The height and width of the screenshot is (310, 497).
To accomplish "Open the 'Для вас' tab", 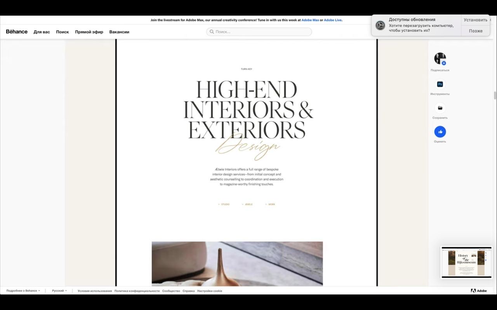I will click(42, 32).
